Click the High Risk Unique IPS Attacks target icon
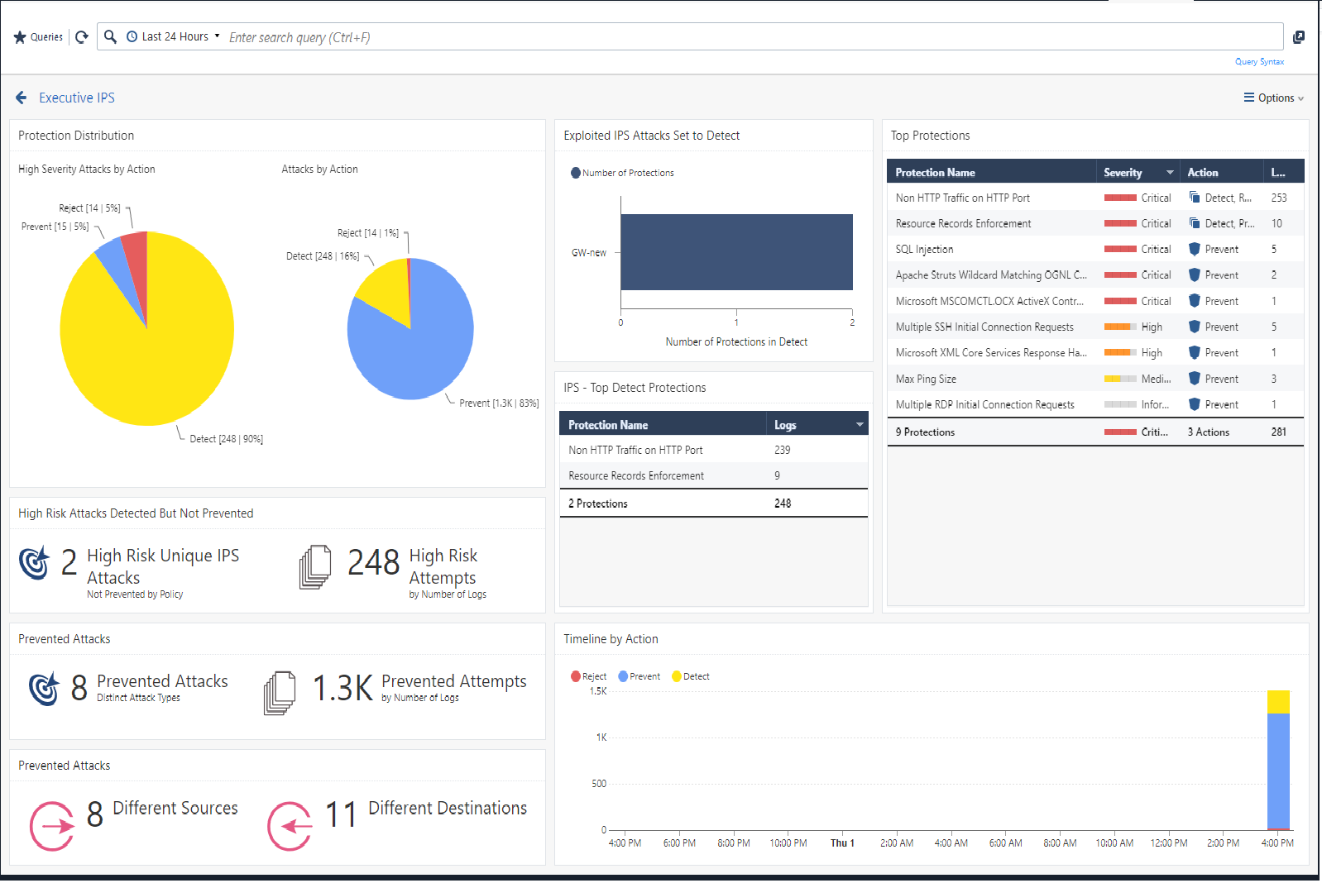The width and height of the screenshot is (1322, 883). coord(35,563)
